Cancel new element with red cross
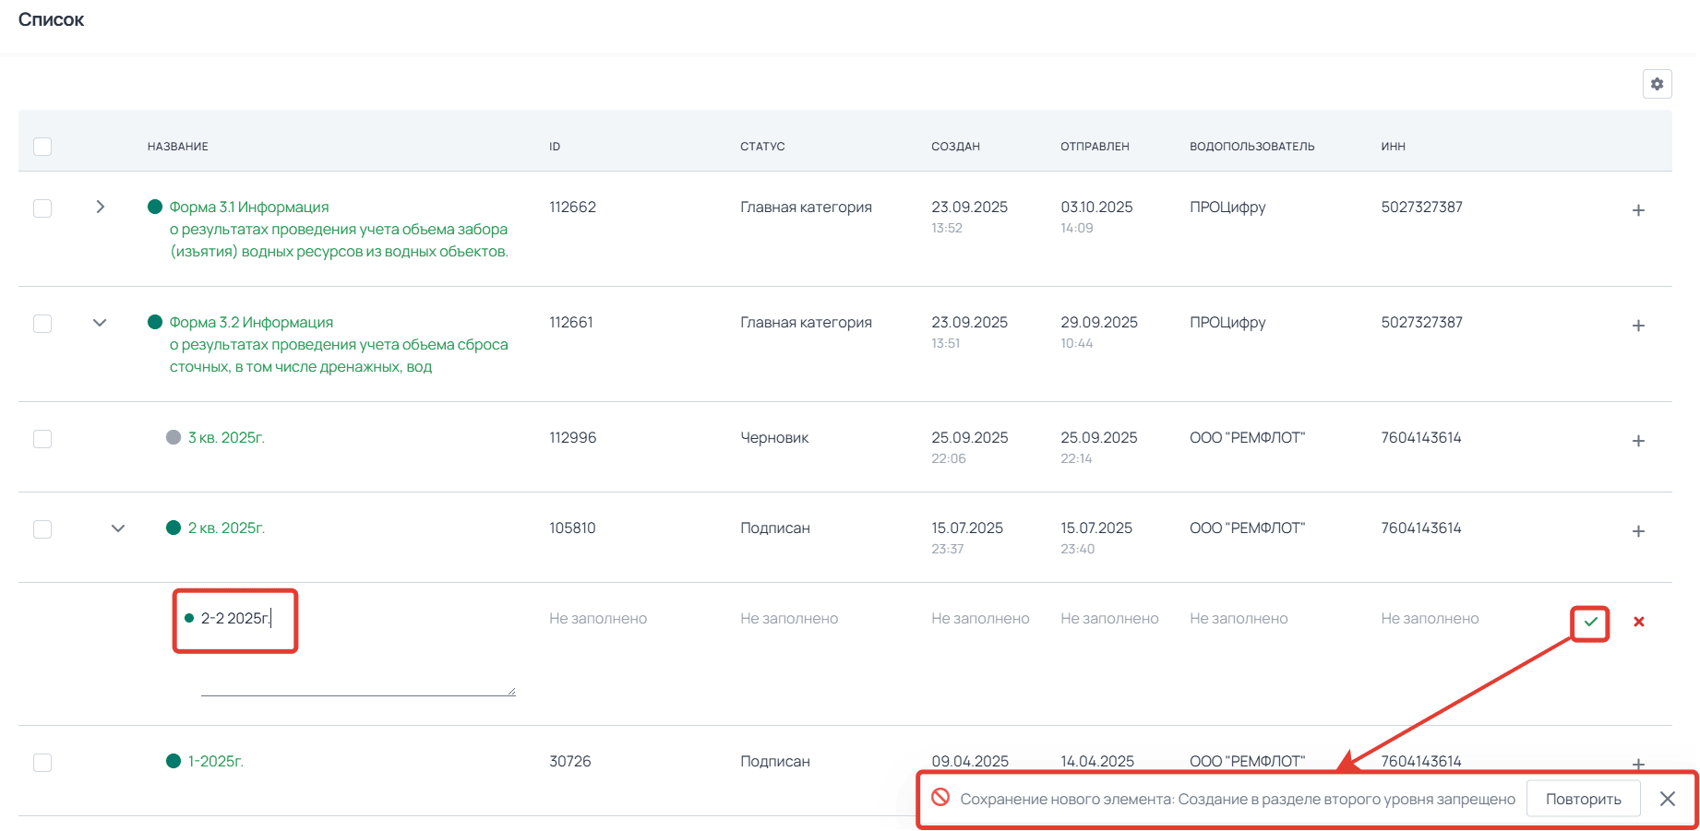1700x831 pixels. click(x=1638, y=622)
